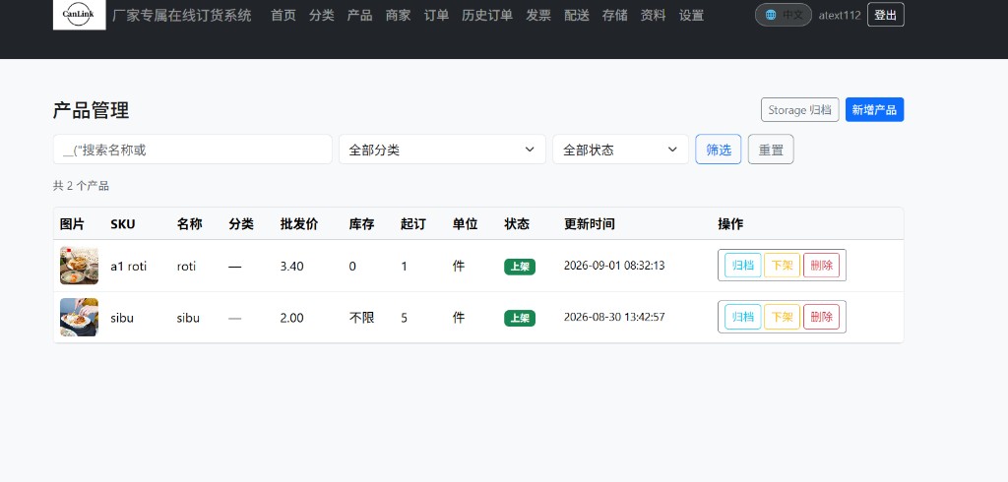Open the 分类 nav item
1008x482 pixels.
click(322, 16)
